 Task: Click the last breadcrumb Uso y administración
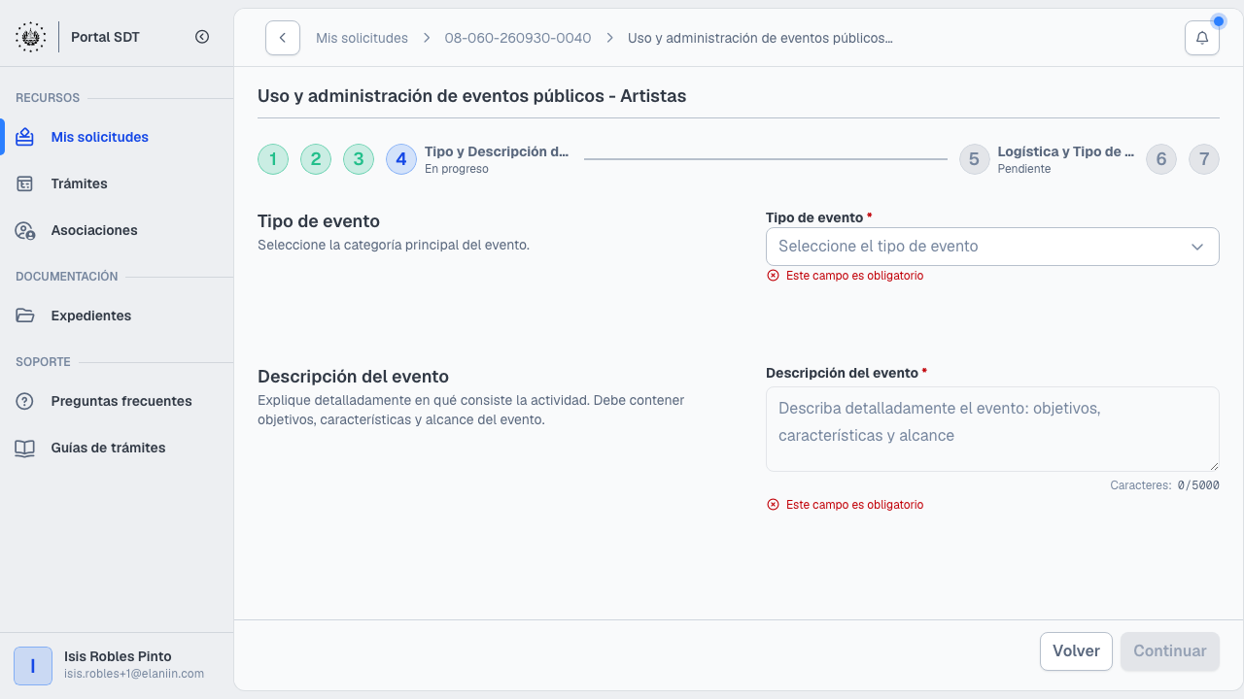pos(760,38)
